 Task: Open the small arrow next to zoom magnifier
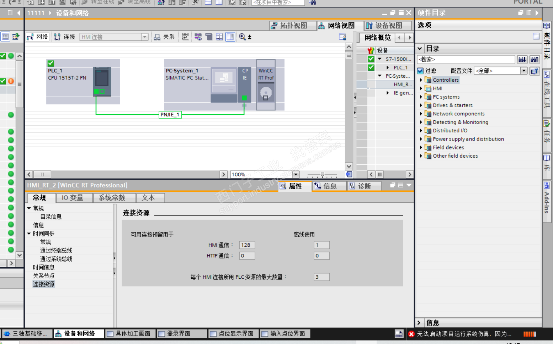[250, 37]
